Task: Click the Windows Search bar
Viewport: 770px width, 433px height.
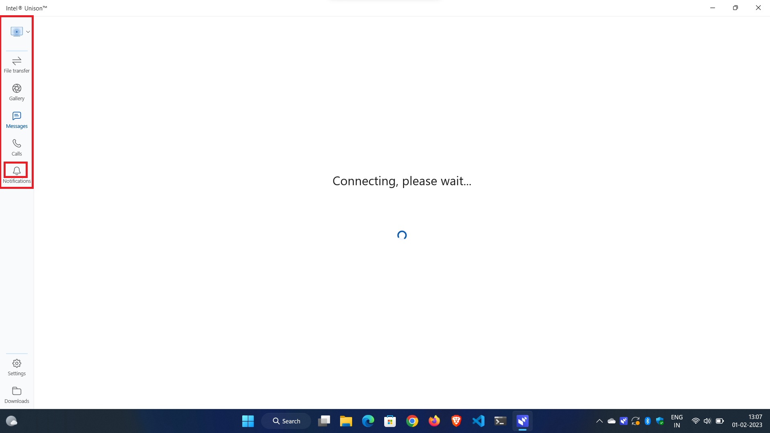Action: pos(286,421)
